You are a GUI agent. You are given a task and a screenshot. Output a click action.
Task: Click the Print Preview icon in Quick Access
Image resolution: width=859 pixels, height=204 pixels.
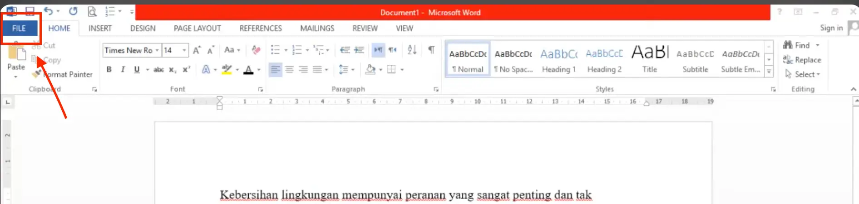(92, 11)
